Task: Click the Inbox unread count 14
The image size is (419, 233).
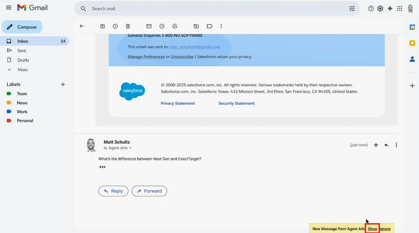Action: point(63,41)
